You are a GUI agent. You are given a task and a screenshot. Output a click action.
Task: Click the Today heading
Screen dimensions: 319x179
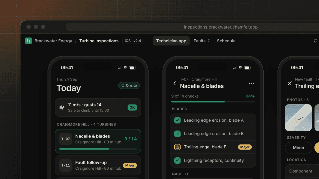click(69, 88)
